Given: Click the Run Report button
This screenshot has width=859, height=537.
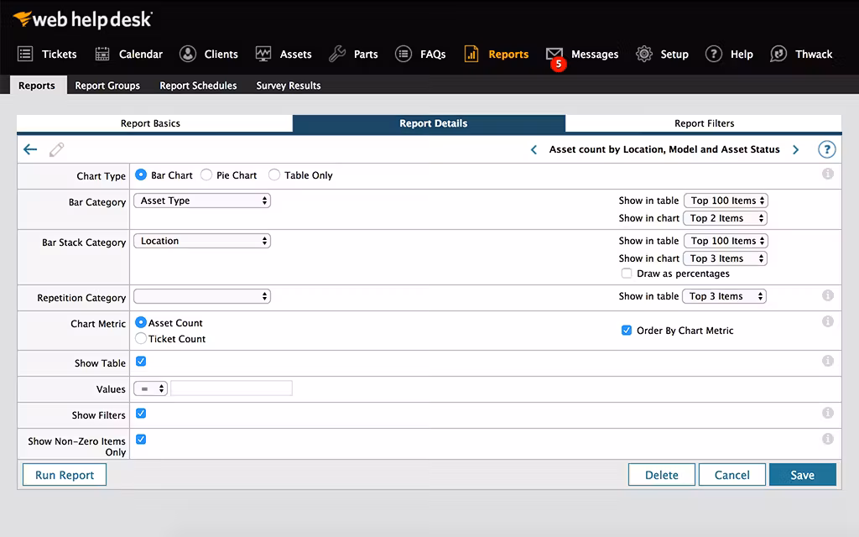Looking at the screenshot, I should point(65,475).
